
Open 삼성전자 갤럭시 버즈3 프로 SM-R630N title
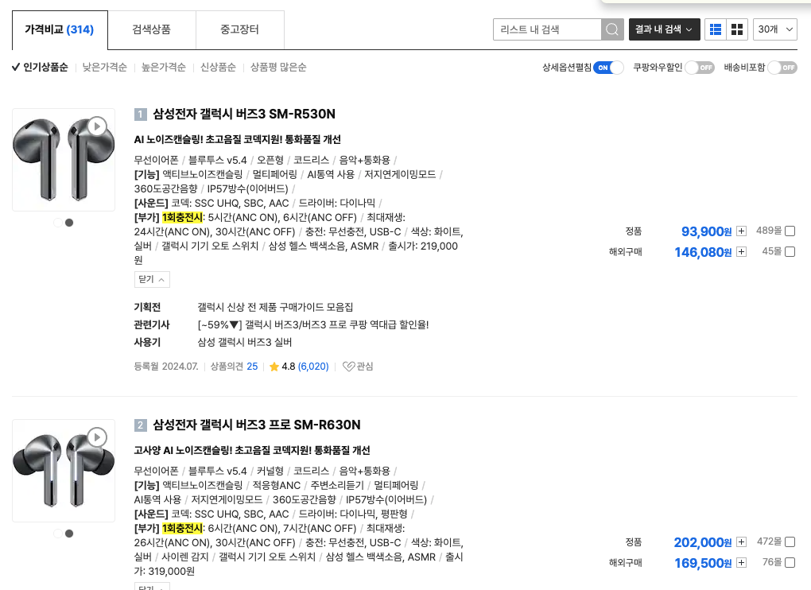click(257, 425)
